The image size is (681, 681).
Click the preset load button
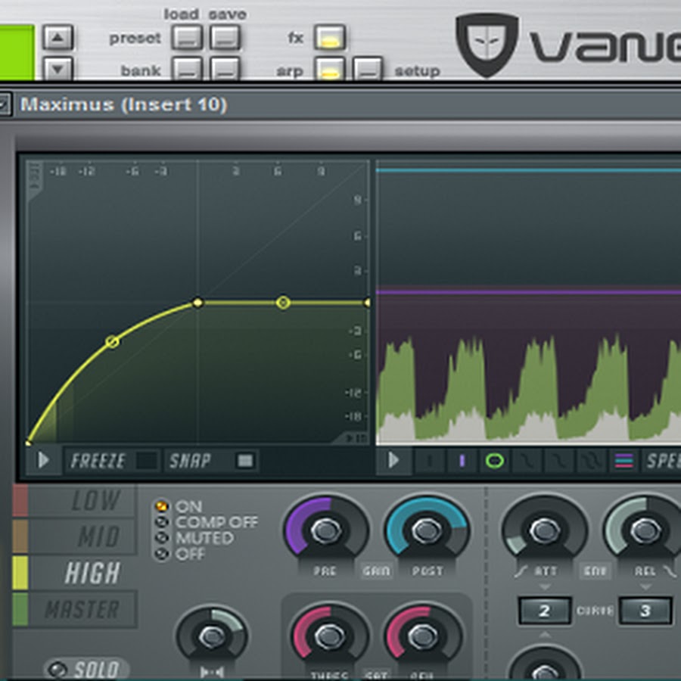(x=186, y=37)
